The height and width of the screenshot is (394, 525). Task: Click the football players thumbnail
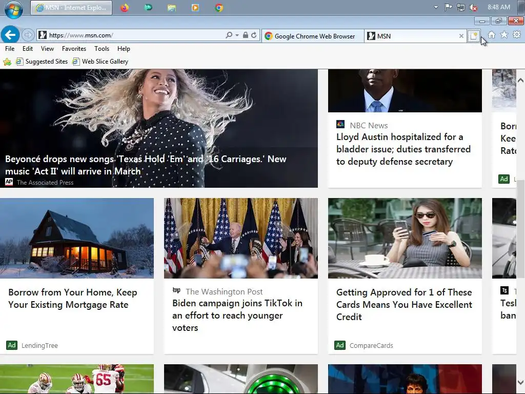pos(77,379)
